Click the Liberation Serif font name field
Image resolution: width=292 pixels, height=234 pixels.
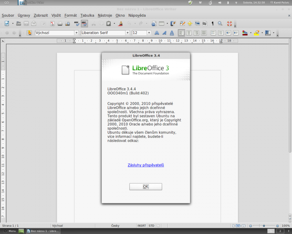click(x=103, y=33)
